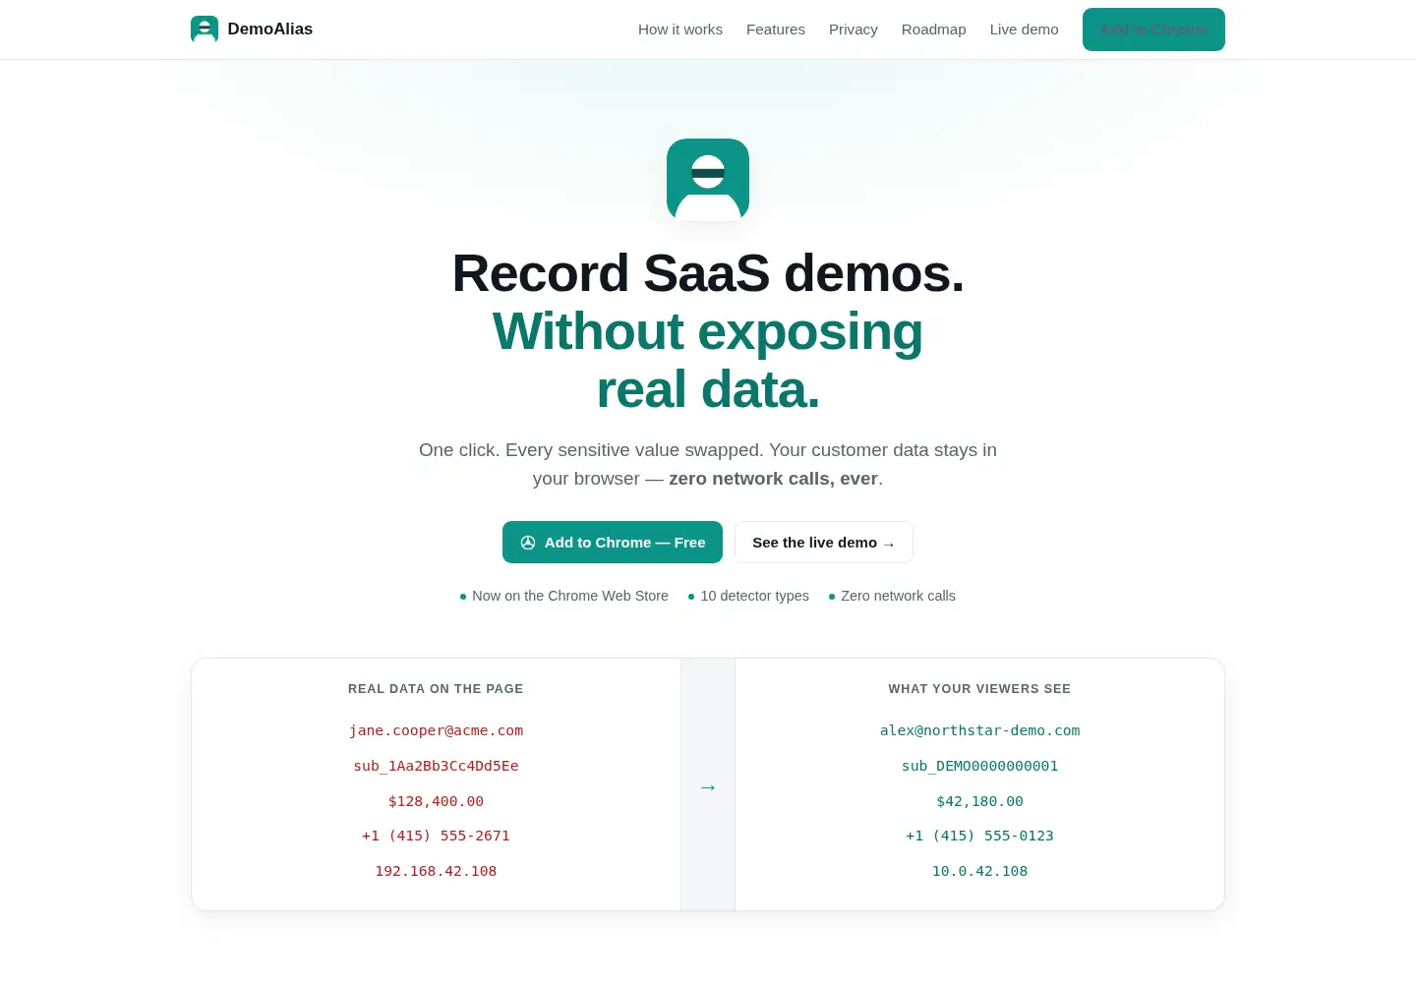The width and height of the screenshot is (1416, 983).
Task: Click the amount $128,400.00
Action: (436, 801)
